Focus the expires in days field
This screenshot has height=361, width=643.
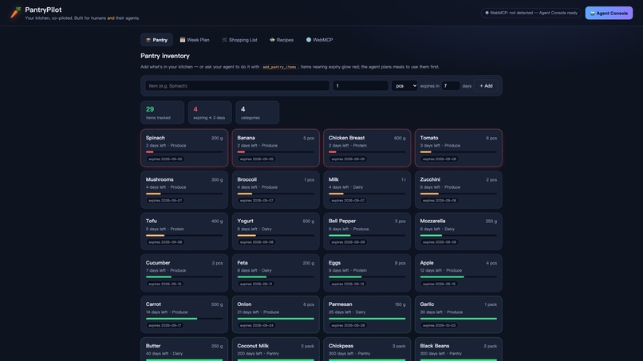click(450, 85)
